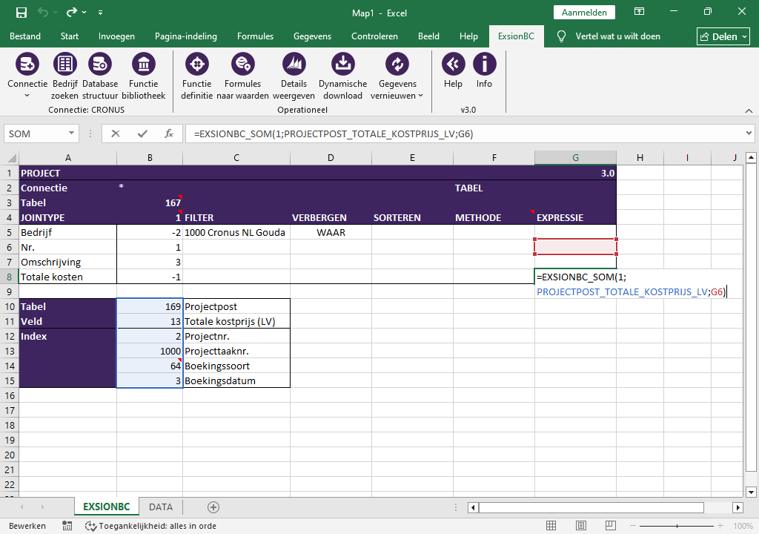
Task: Switch to the Start tab
Action: 70,36
